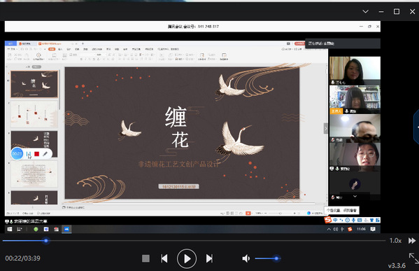Skip to the previous video
419x271 pixels.
coord(164,258)
